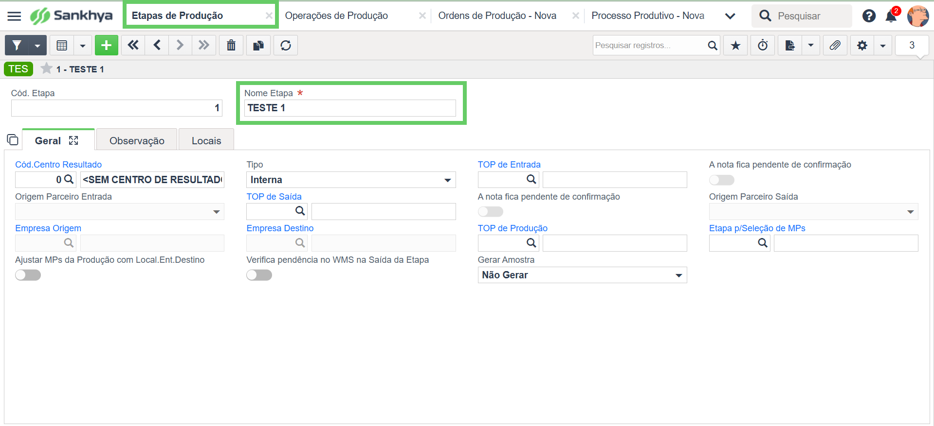This screenshot has height=426, width=934.
Task: Mark record favorite star near TESTE 1
Action: pyautogui.click(x=46, y=68)
